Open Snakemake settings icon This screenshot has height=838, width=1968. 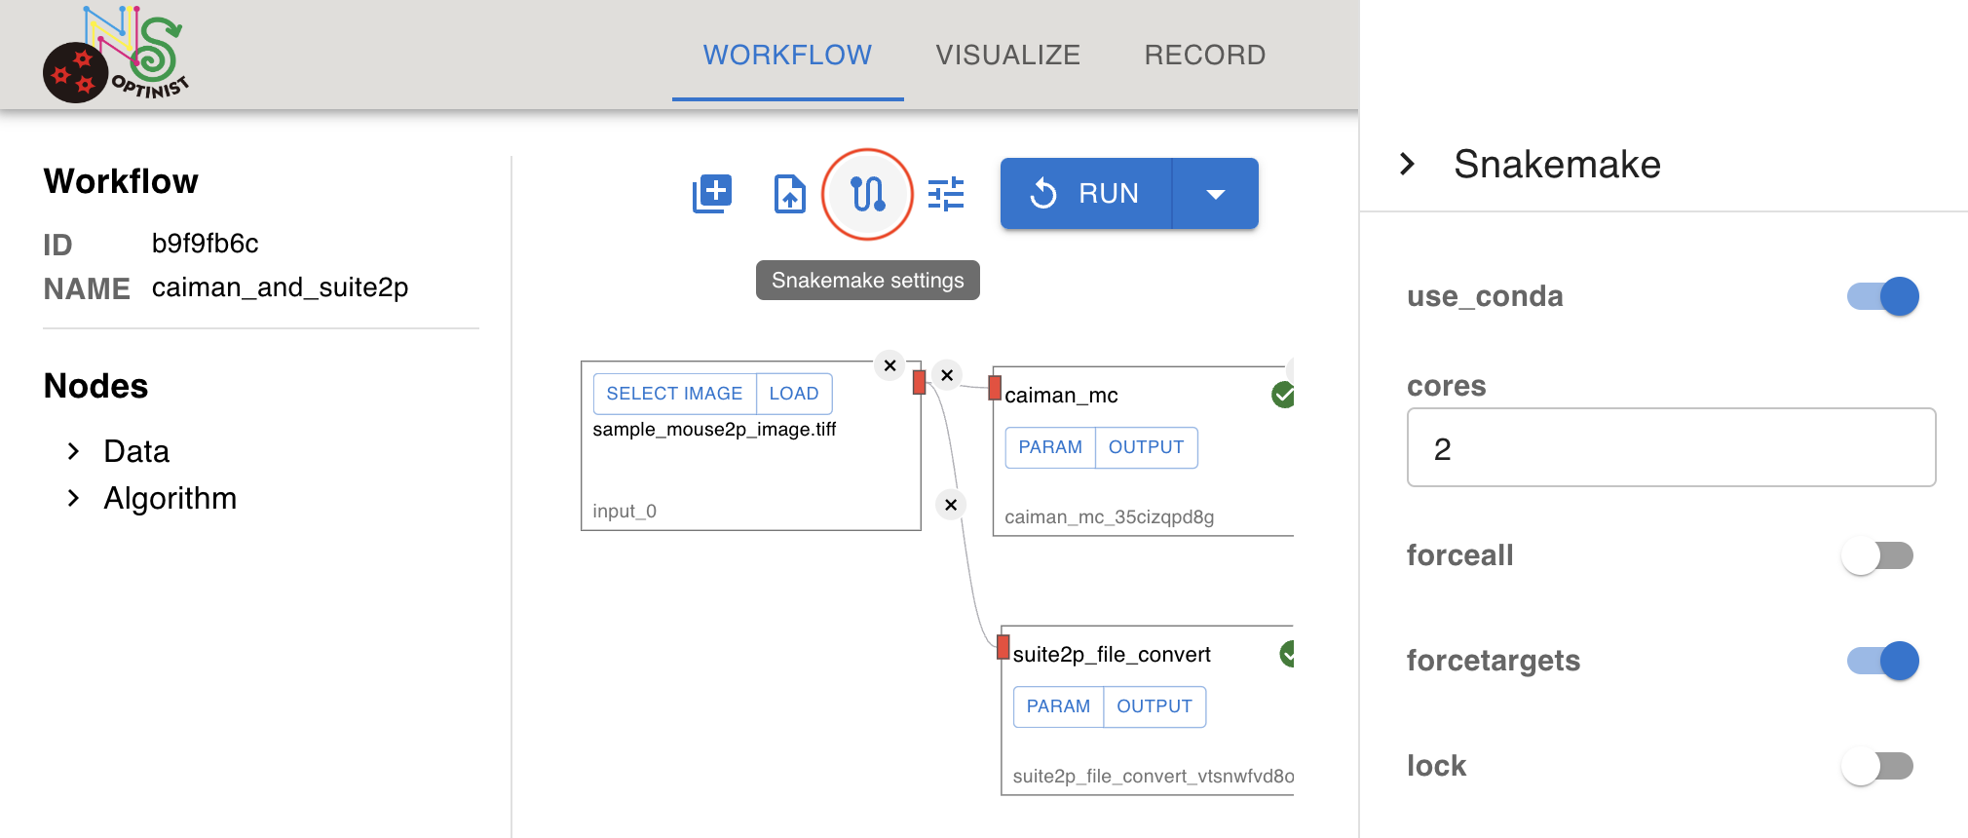pyautogui.click(x=867, y=194)
